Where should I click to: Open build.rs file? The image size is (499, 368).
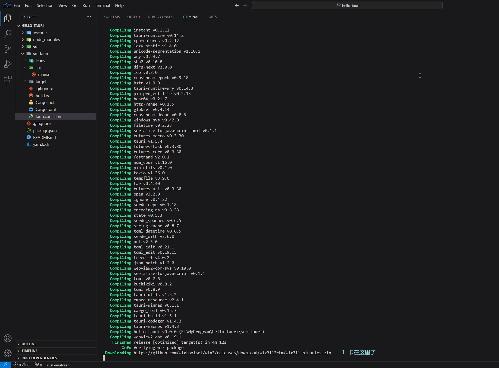[x=42, y=96]
